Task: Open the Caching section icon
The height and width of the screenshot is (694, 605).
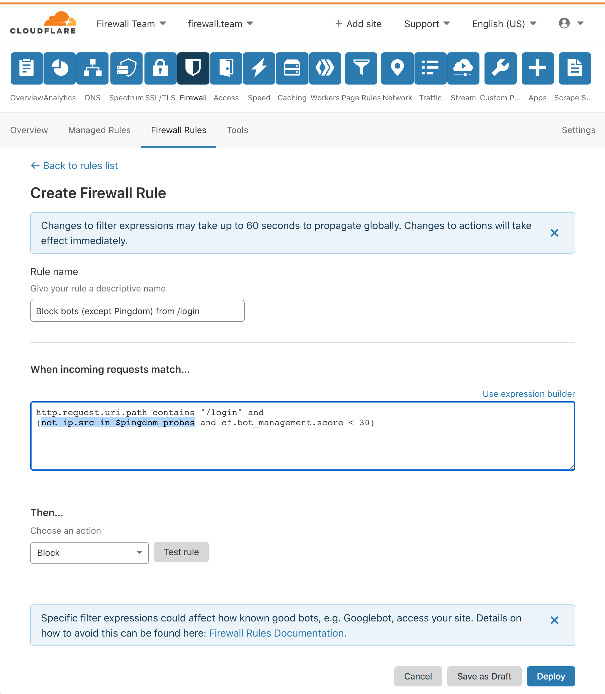Action: coord(292,68)
